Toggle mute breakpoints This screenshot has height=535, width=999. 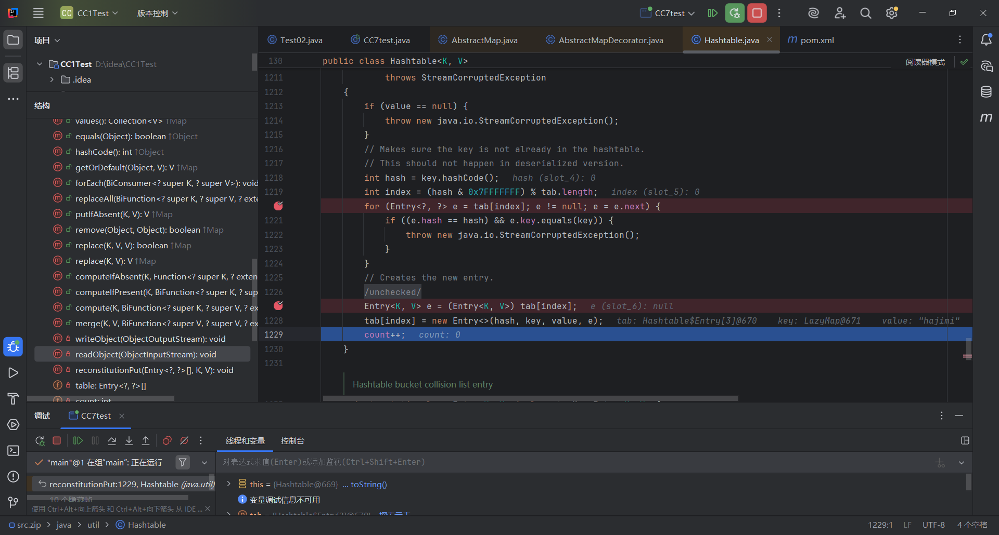tap(184, 440)
